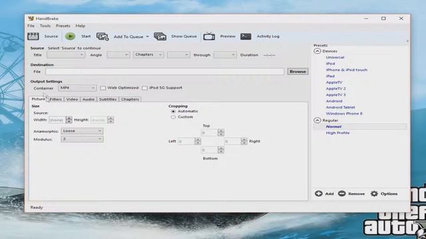Image resolution: width=426 pixels, height=239 pixels.
Task: Select Custom cropping radio button
Action: (173, 117)
